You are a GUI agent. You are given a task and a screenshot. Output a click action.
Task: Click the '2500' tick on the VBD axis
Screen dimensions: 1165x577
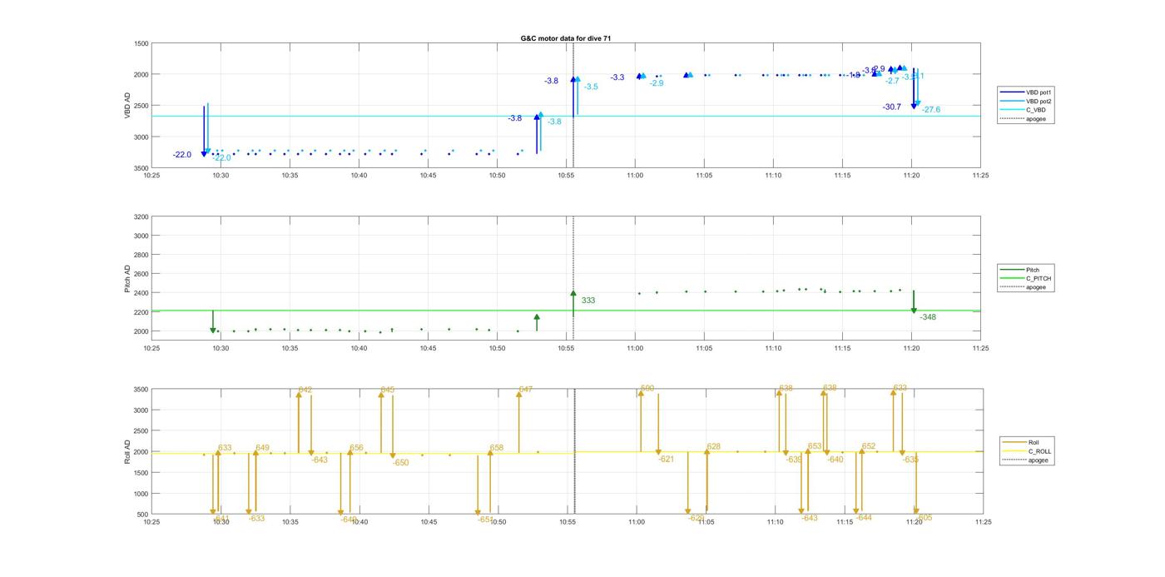141,106
